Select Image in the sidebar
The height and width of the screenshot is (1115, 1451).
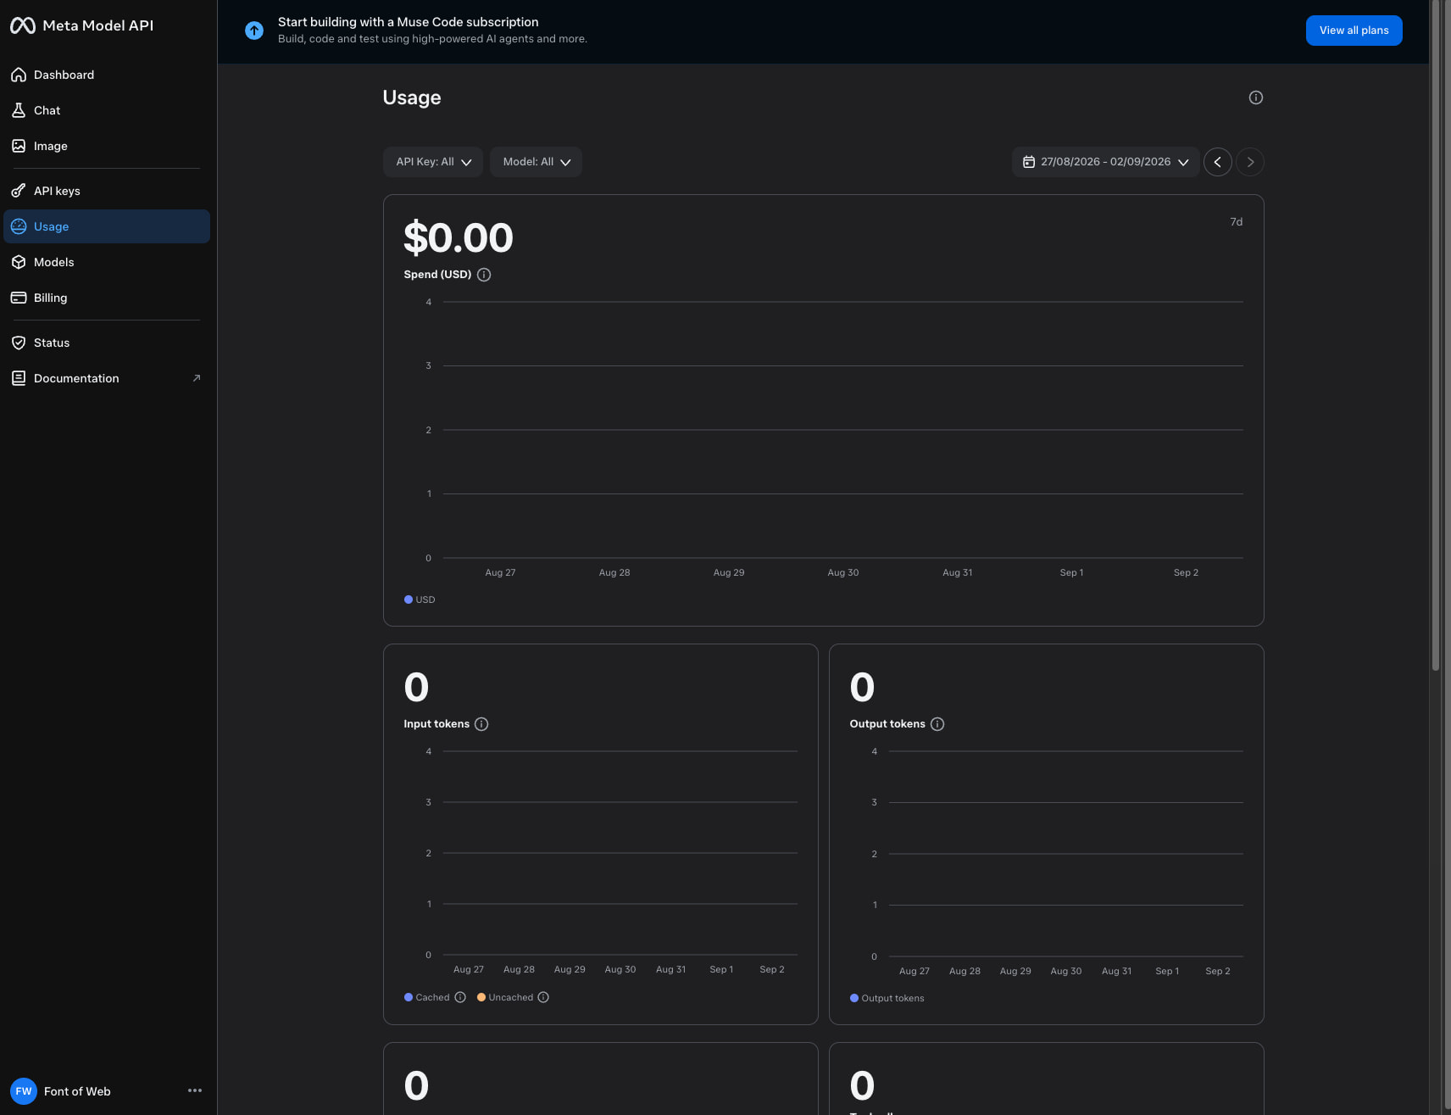pyautogui.click(x=107, y=146)
